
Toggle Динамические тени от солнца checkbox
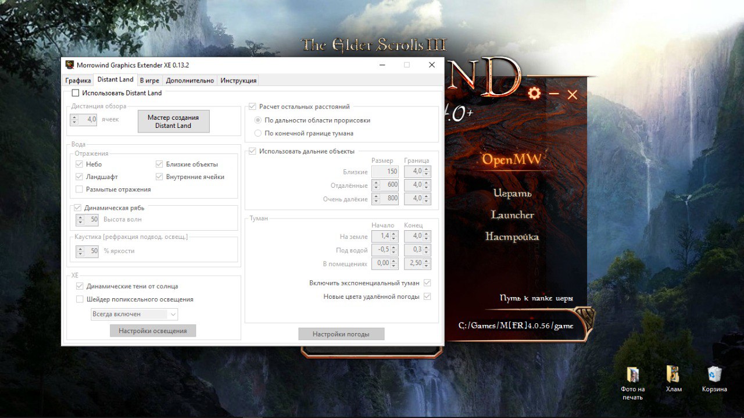80,287
